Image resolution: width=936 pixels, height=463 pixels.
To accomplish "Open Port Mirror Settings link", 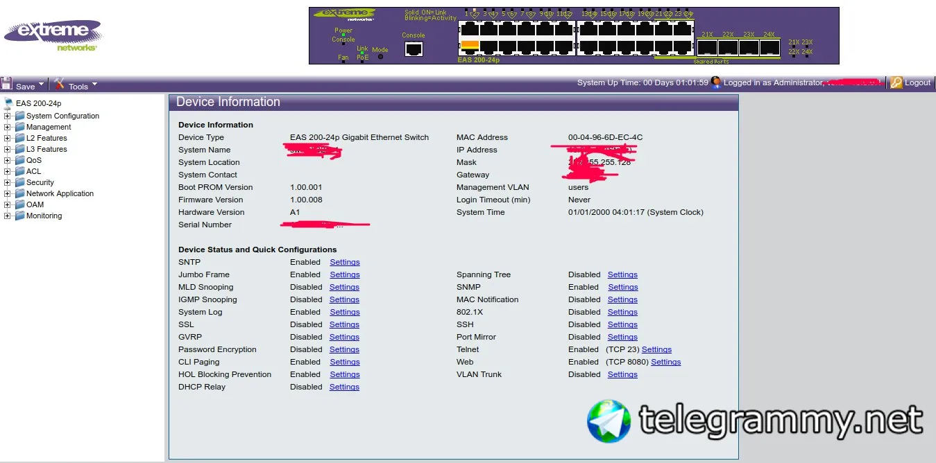I will point(622,337).
